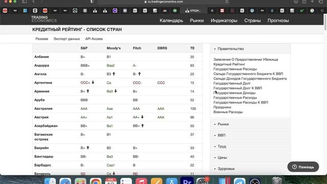
Task: Select the API Access tab
Action: [94, 39]
